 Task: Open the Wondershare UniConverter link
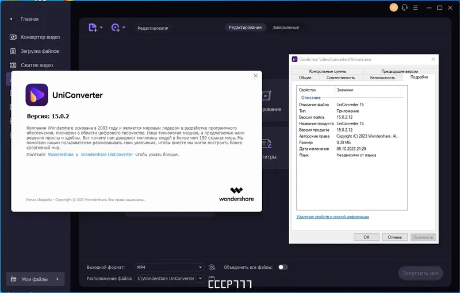pyautogui.click(x=107, y=155)
